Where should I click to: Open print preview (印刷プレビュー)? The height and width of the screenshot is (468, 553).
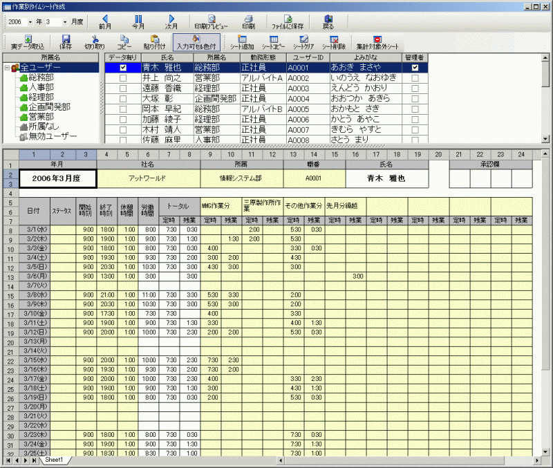pyautogui.click(x=212, y=22)
